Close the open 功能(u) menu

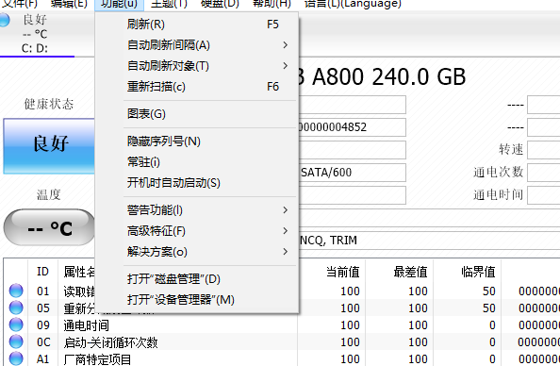[x=120, y=5]
